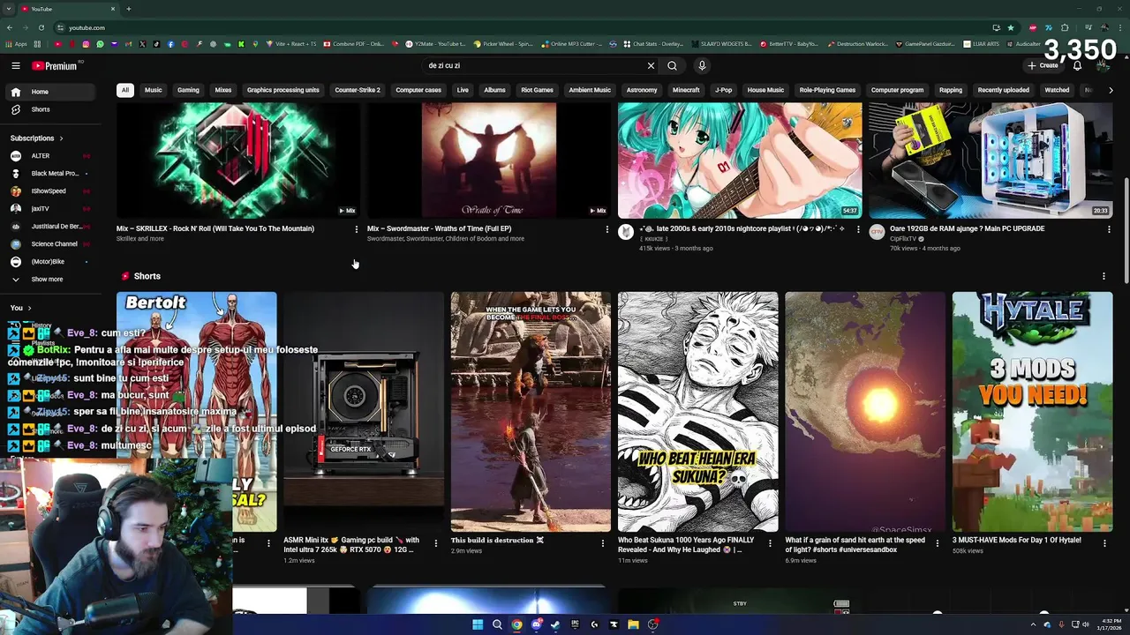The width and height of the screenshot is (1130, 635).
Task: Open options for the Swordmaster mix
Action: (x=606, y=229)
